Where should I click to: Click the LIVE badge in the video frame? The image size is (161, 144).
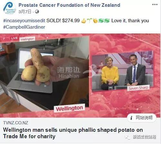pyautogui.click(x=14, y=38)
